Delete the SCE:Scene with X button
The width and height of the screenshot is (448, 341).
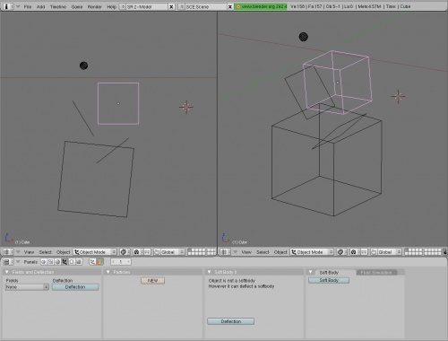230,6
